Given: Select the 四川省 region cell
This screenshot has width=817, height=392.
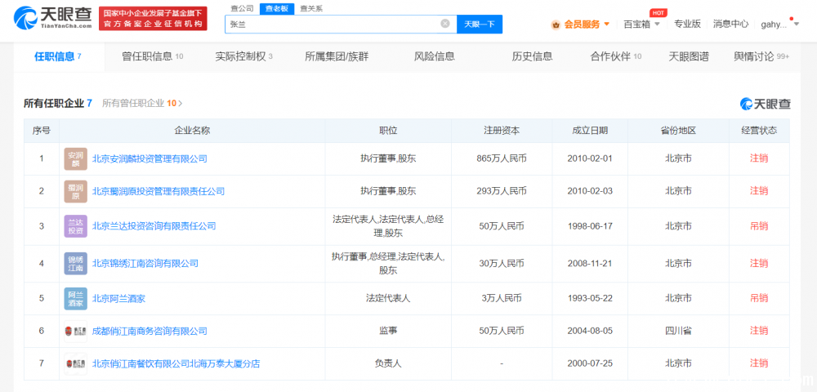Looking at the screenshot, I should [x=678, y=331].
